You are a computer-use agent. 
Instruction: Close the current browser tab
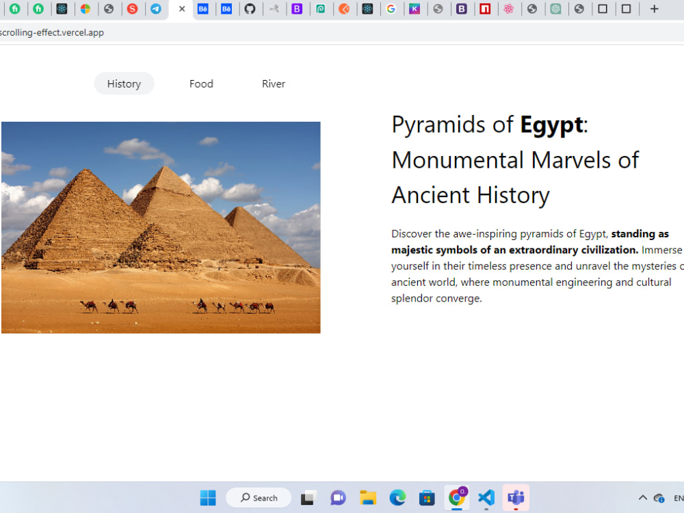(182, 9)
